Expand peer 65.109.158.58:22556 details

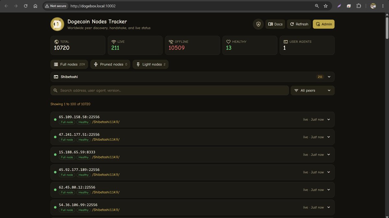click(328, 119)
